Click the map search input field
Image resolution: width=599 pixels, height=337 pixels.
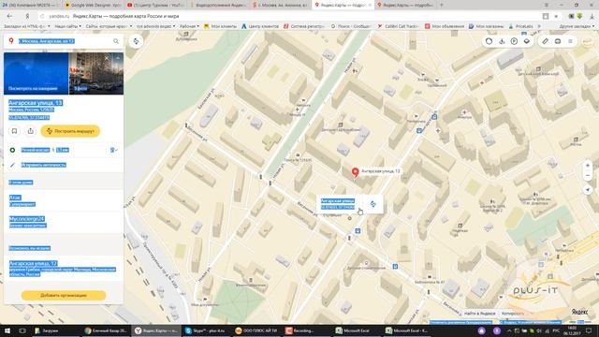tap(63, 41)
